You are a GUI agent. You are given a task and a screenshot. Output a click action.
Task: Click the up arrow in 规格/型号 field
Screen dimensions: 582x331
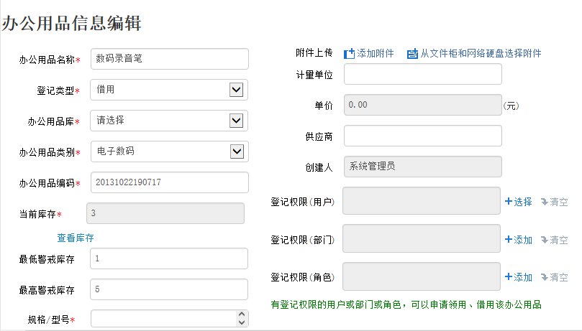pyautogui.click(x=242, y=314)
